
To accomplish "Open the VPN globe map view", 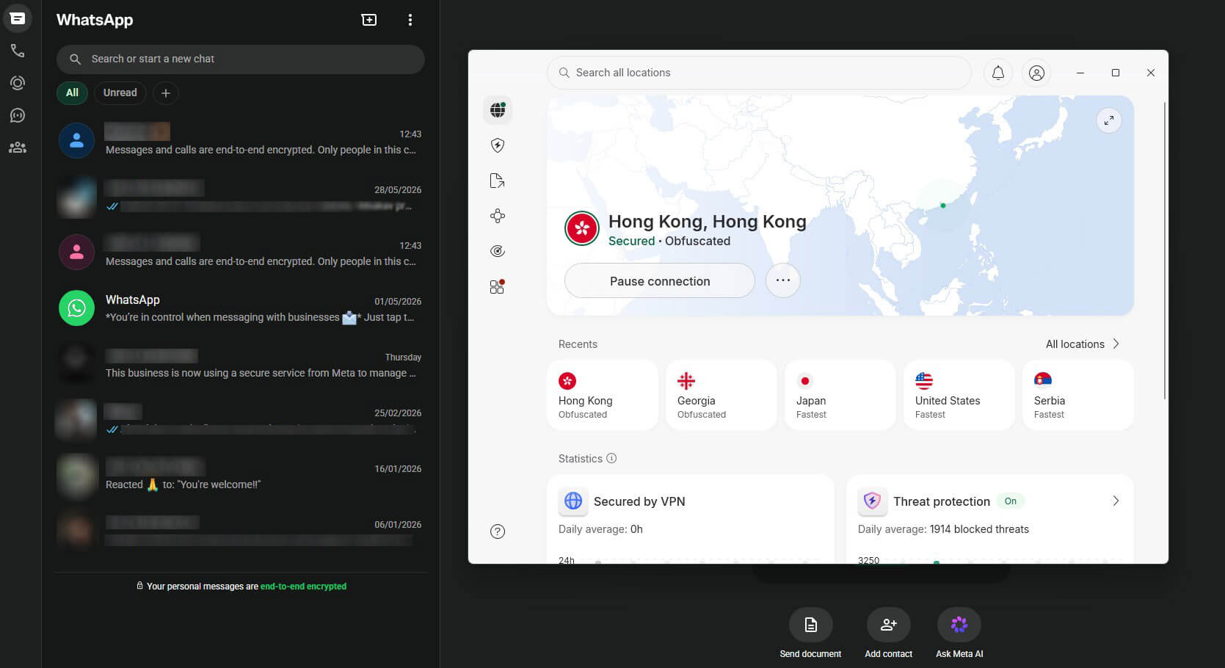I will (x=498, y=110).
